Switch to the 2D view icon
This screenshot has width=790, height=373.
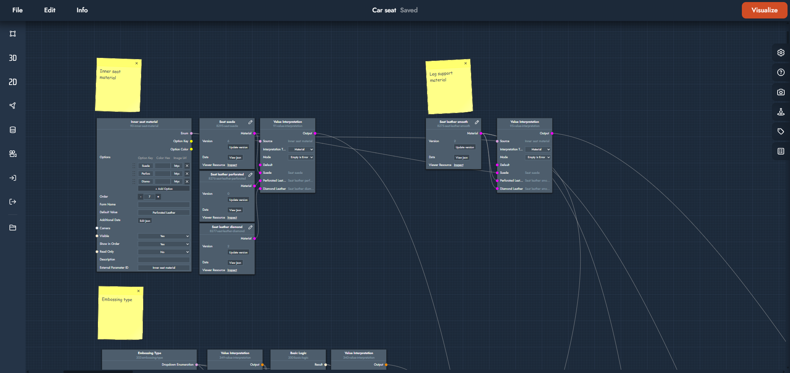tap(13, 82)
